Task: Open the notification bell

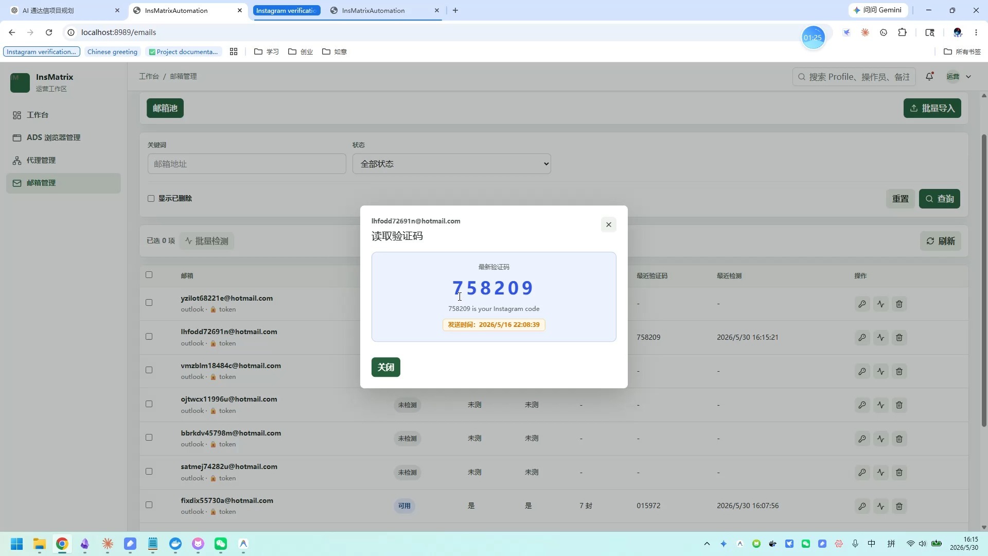Action: coord(929,76)
